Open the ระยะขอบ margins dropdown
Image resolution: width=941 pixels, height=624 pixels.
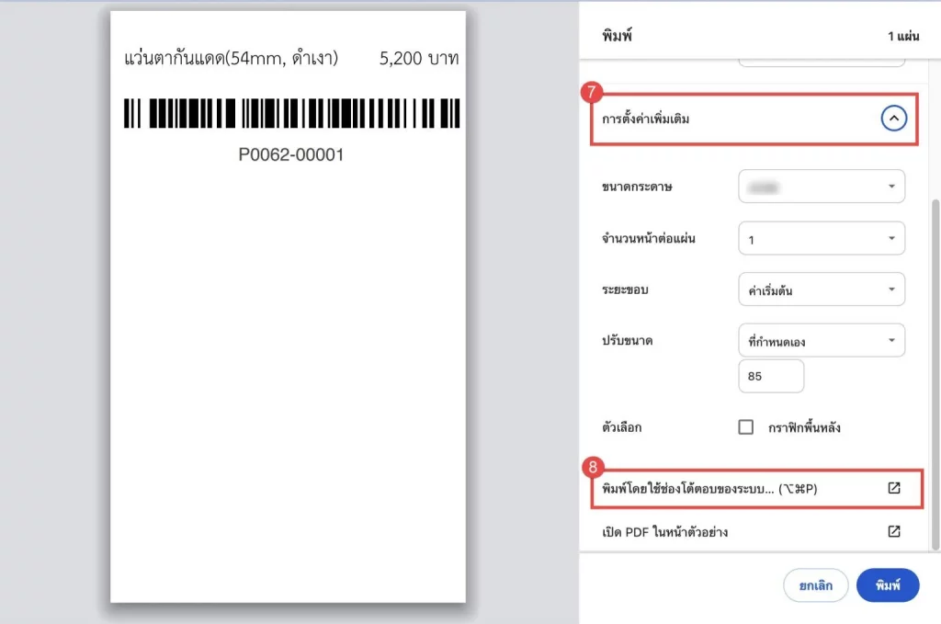click(x=822, y=289)
